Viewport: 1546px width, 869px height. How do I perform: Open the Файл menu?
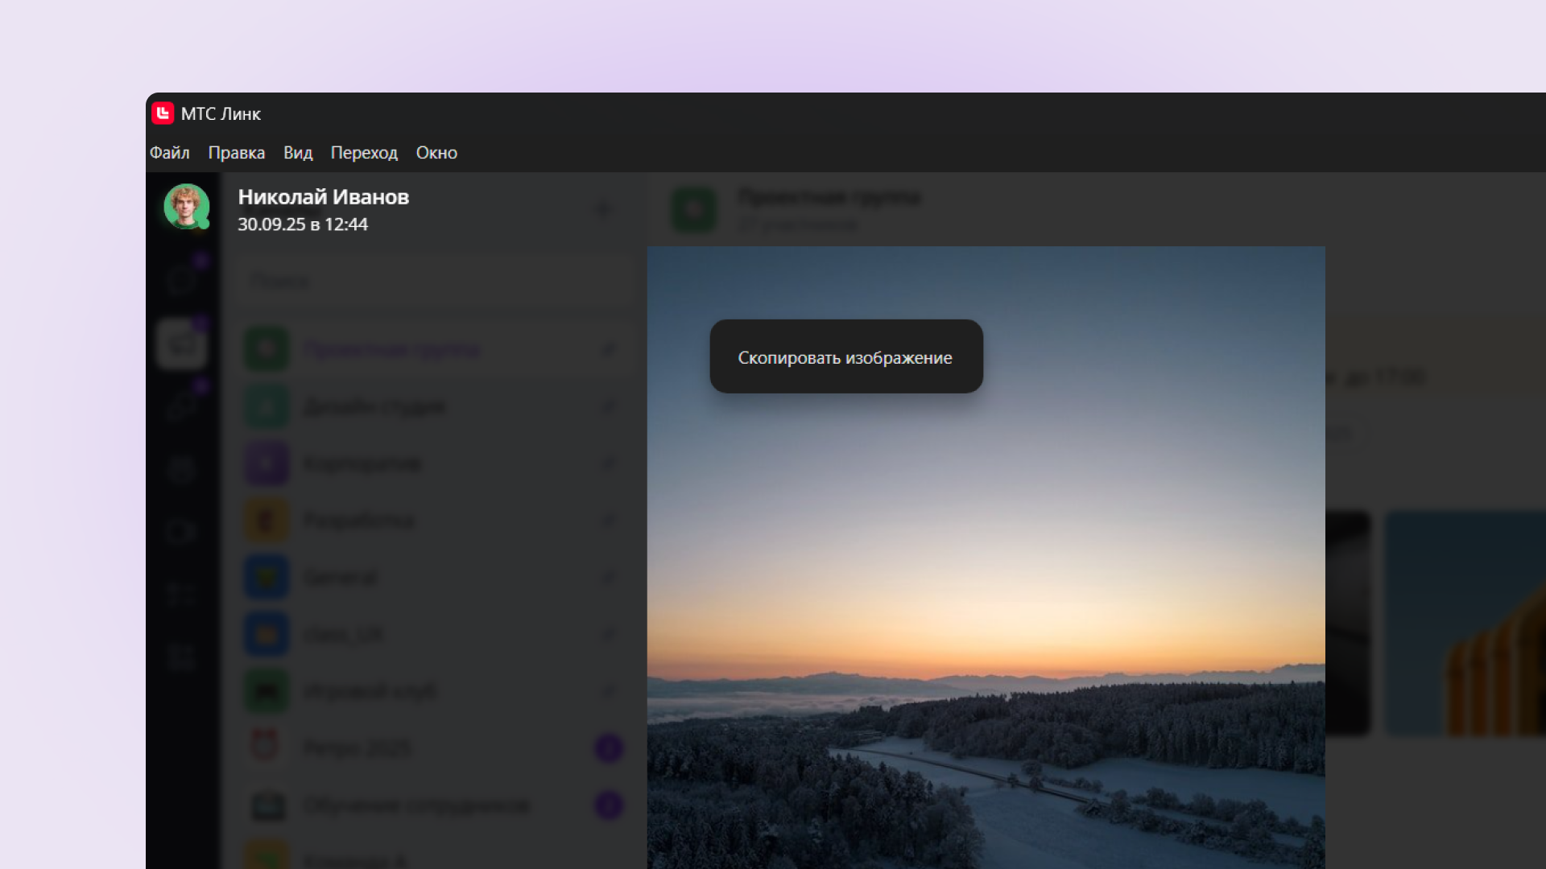point(169,153)
